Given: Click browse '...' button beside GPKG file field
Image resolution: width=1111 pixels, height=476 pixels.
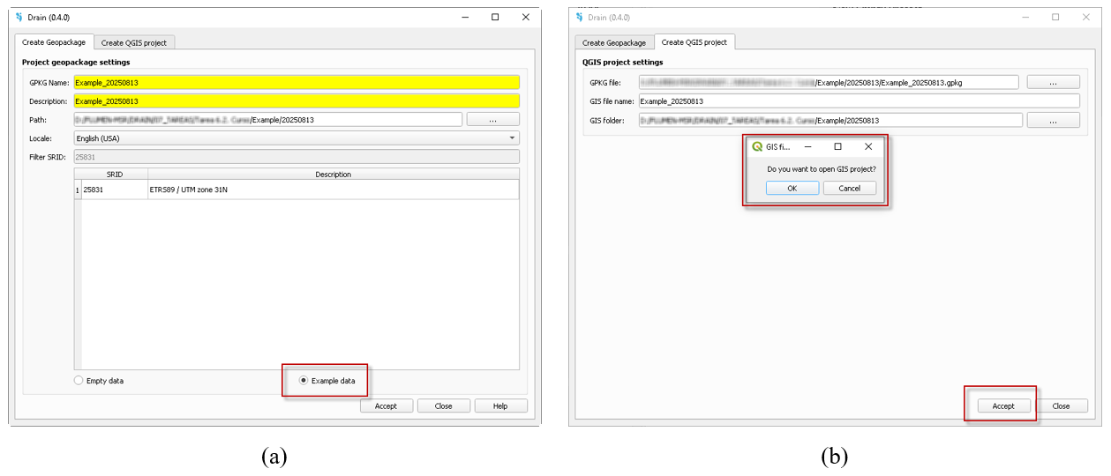Looking at the screenshot, I should tap(1053, 82).
